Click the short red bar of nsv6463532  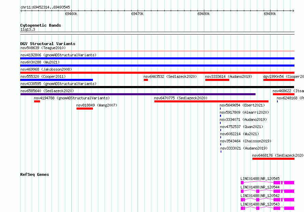click(x=146, y=80)
